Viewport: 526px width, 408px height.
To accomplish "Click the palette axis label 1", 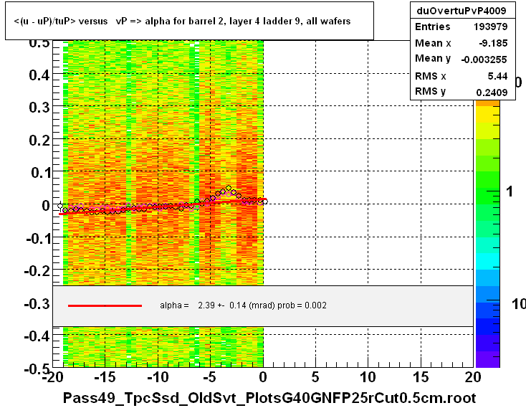I will [510, 191].
